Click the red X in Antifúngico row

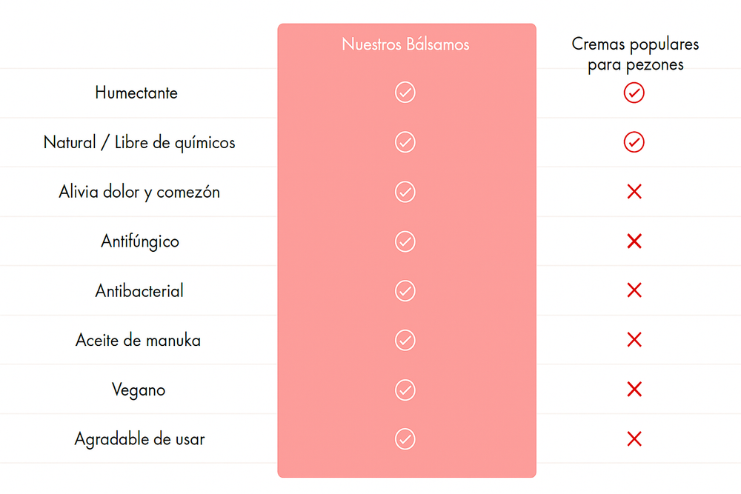pos(634,241)
